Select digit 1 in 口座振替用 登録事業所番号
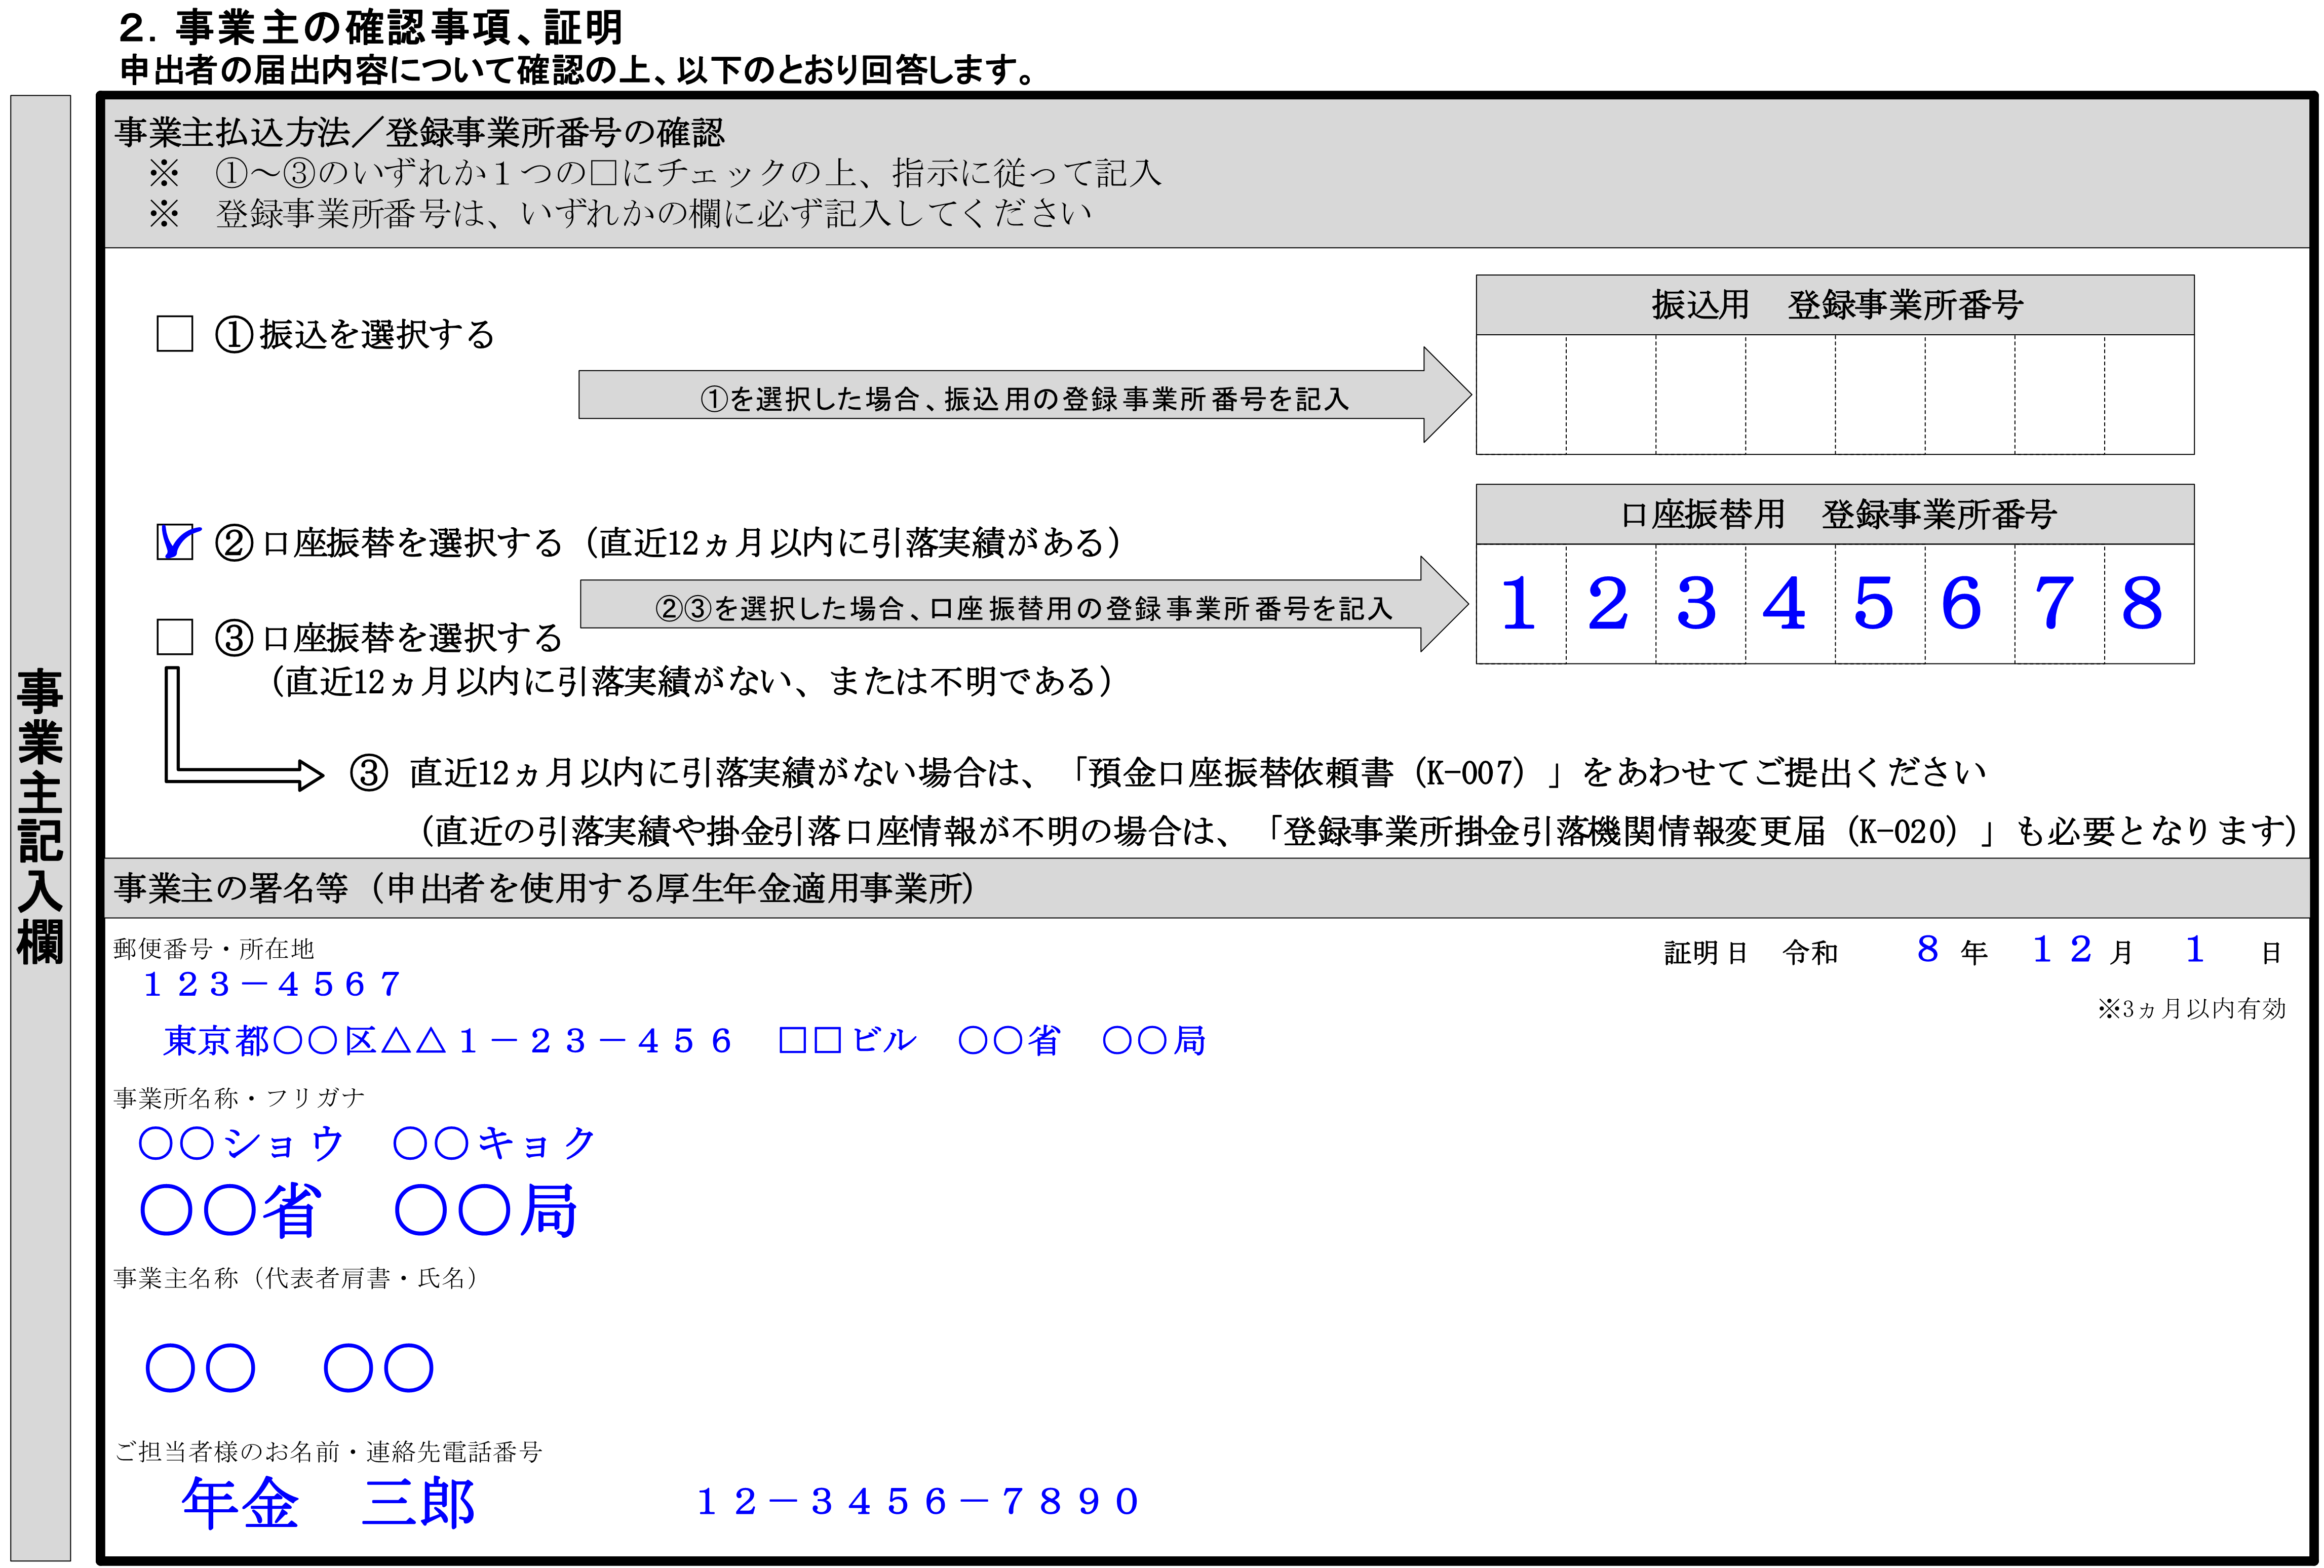The height and width of the screenshot is (1568, 2324). (1519, 604)
